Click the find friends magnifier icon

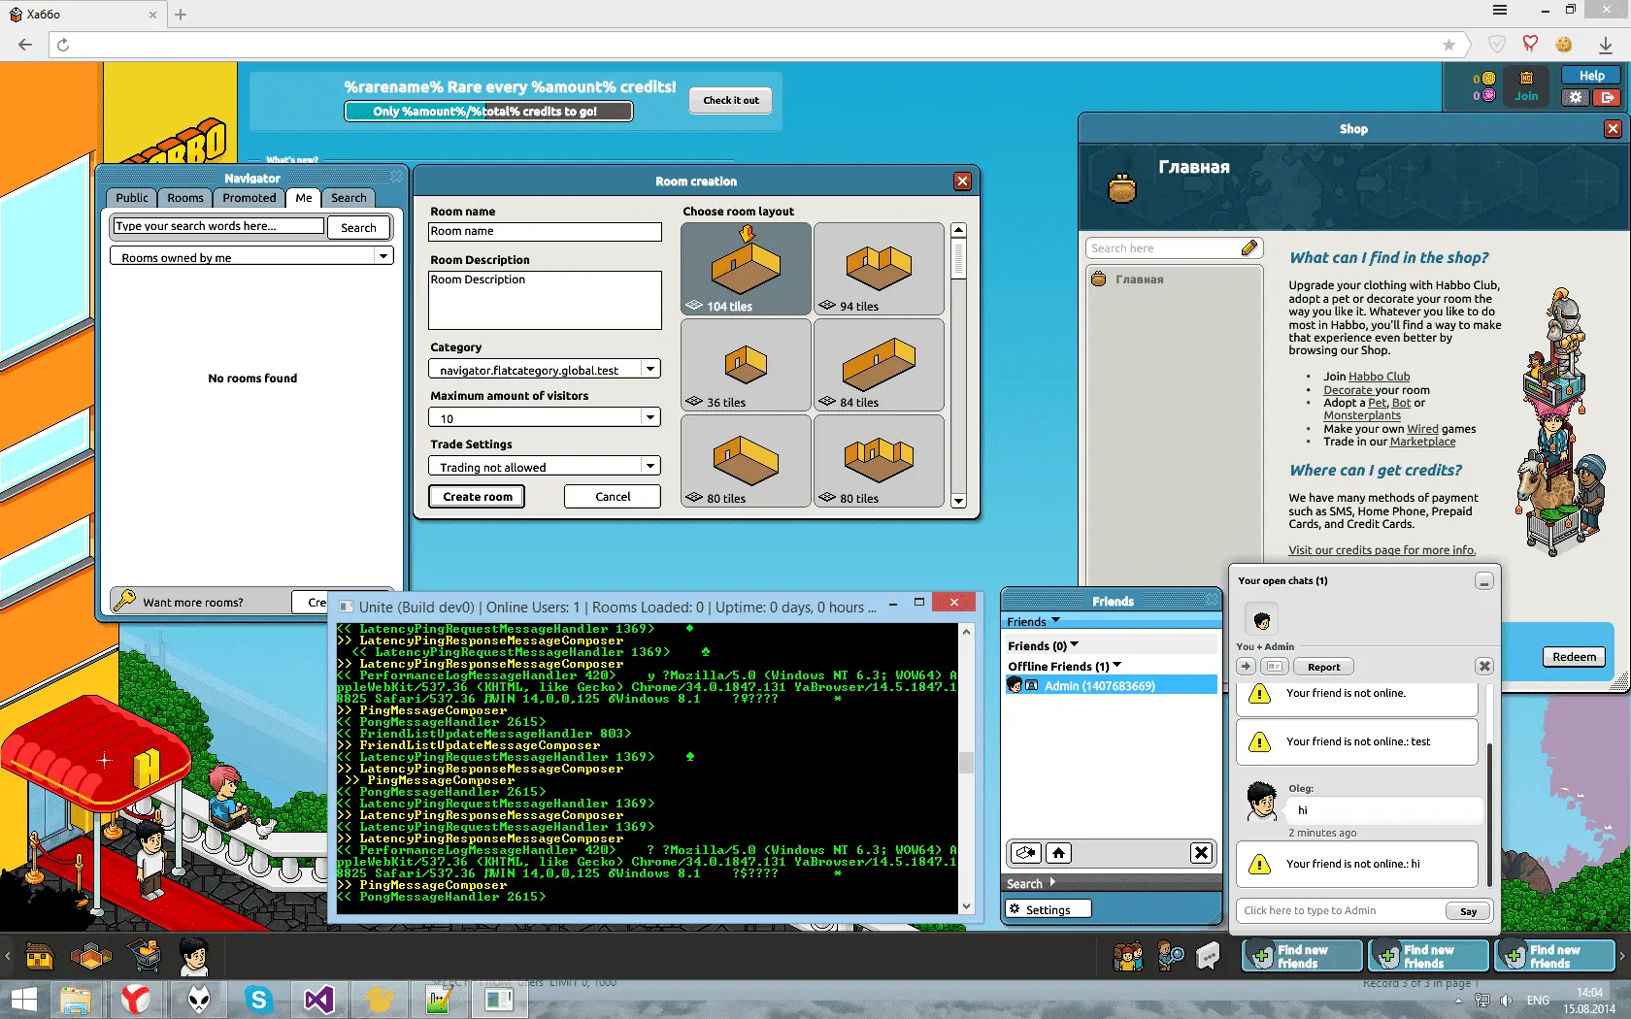1171,957
